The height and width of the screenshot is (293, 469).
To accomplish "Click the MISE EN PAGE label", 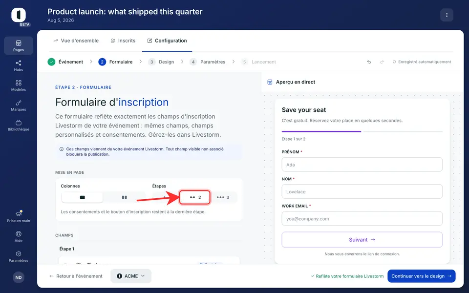I will [x=70, y=172].
